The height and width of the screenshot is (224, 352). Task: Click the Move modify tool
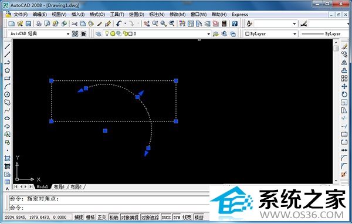[x=344, y=86]
